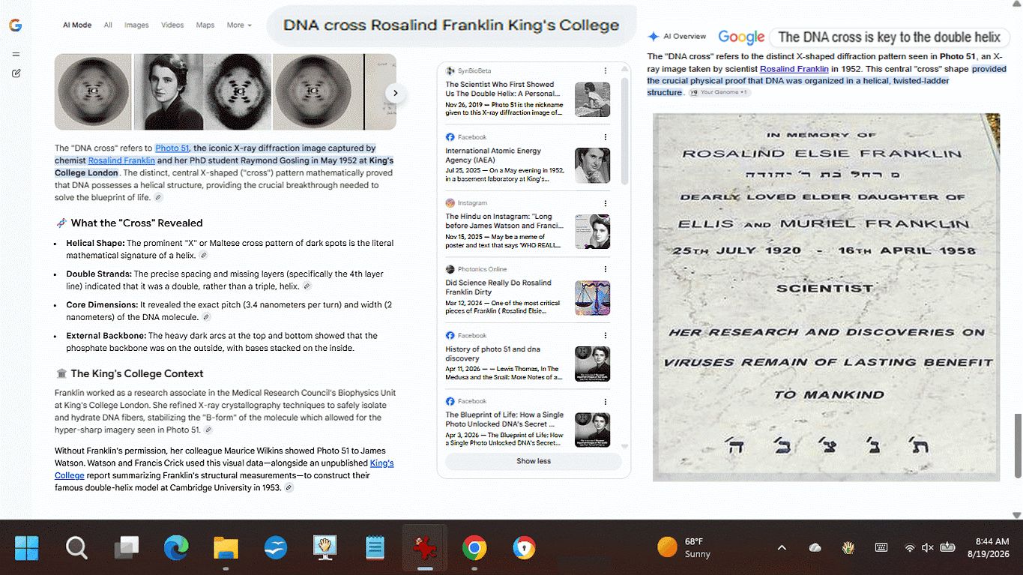Screen dimensions: 1023x575
Task: Open the Rosalind Franklin link in the AI Mode answer
Action: (121, 160)
